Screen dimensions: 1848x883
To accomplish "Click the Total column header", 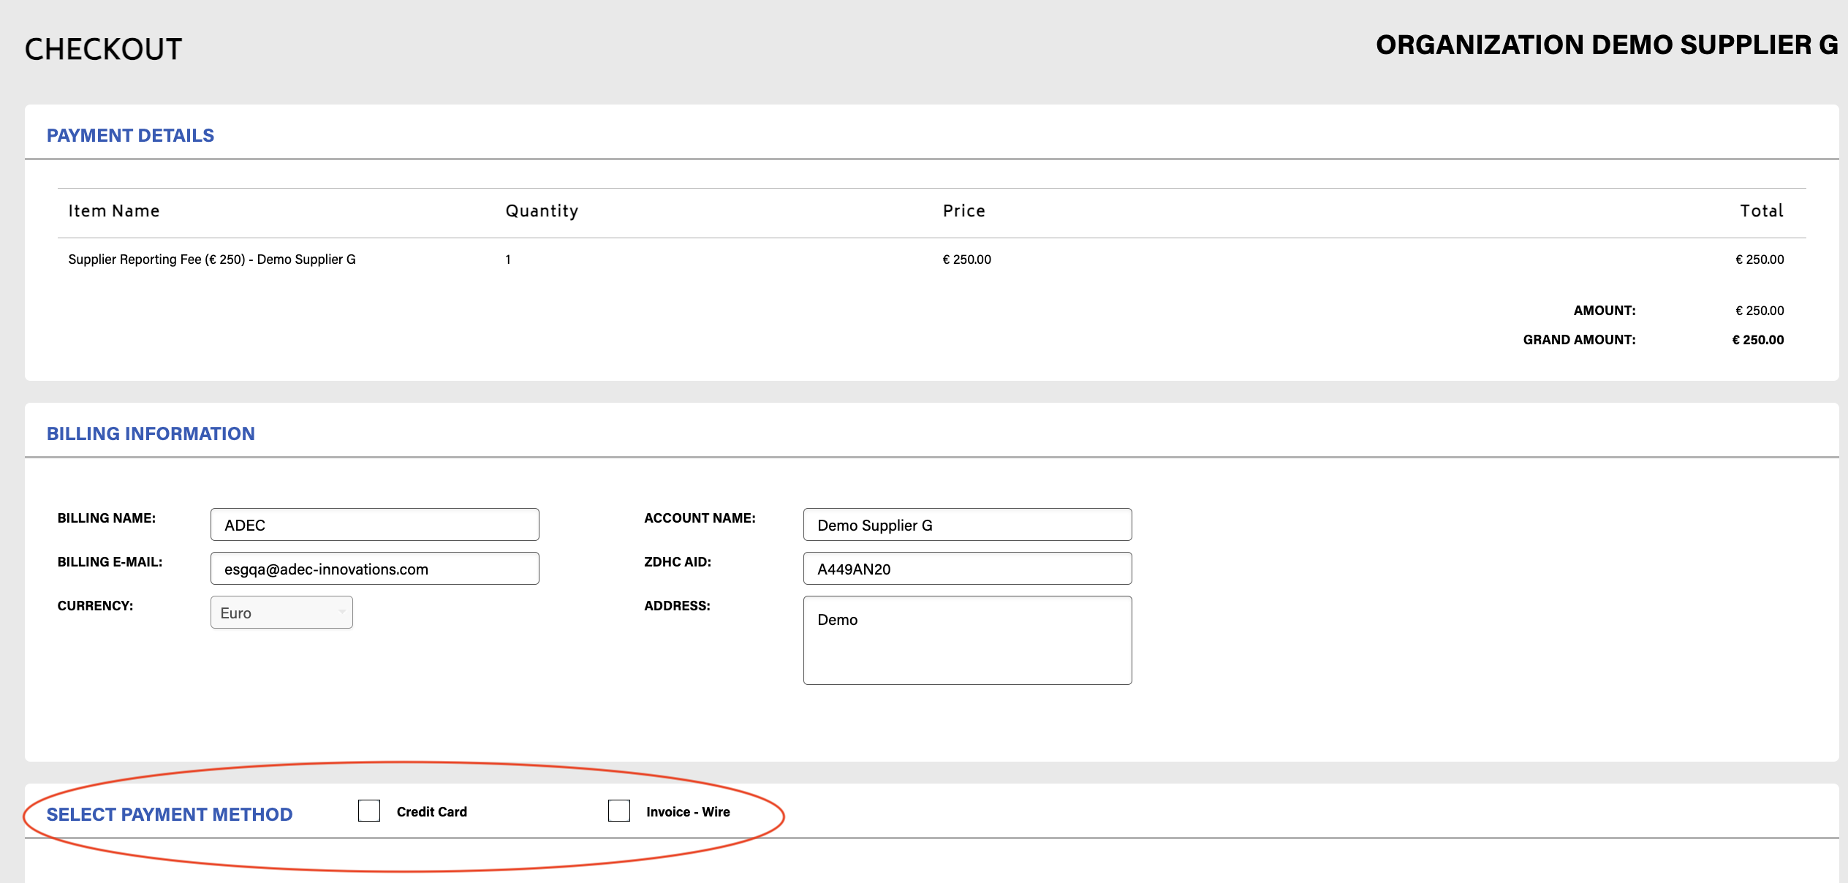I will pos(1762,211).
